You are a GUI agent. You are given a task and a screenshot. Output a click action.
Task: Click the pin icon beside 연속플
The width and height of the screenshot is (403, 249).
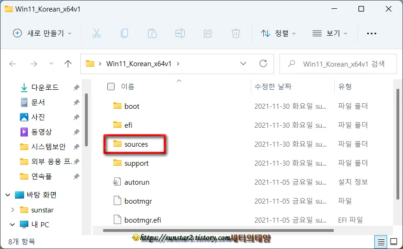point(76,177)
